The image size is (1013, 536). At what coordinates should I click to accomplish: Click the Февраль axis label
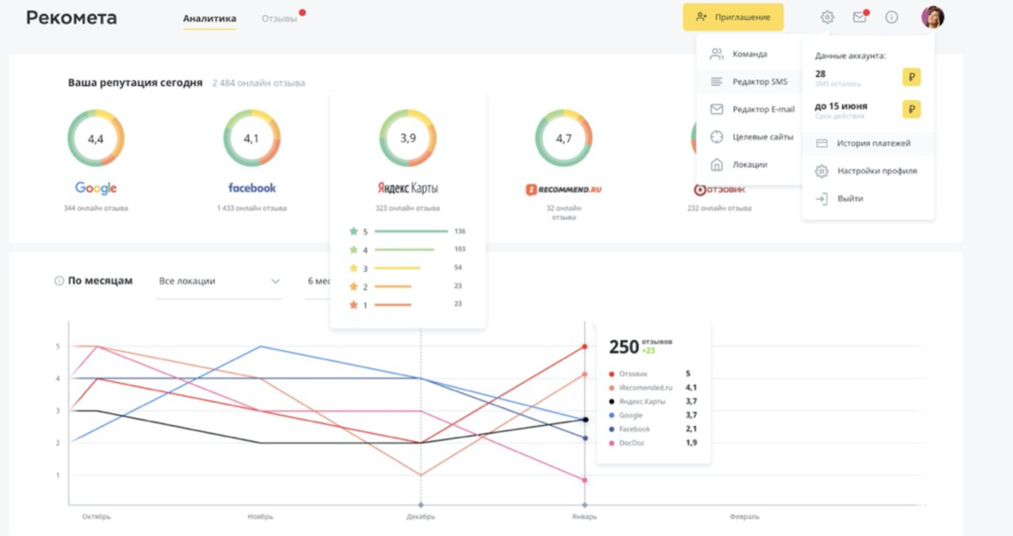pyautogui.click(x=745, y=517)
